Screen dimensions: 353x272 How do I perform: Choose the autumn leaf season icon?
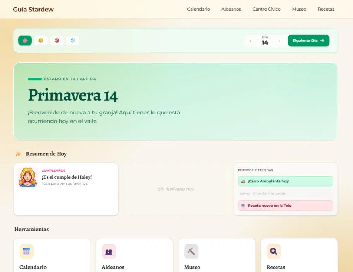[57, 41]
